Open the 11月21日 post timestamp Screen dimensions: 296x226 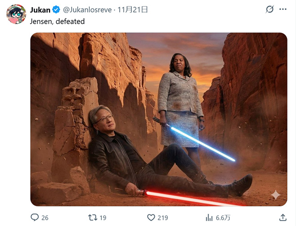point(132,9)
